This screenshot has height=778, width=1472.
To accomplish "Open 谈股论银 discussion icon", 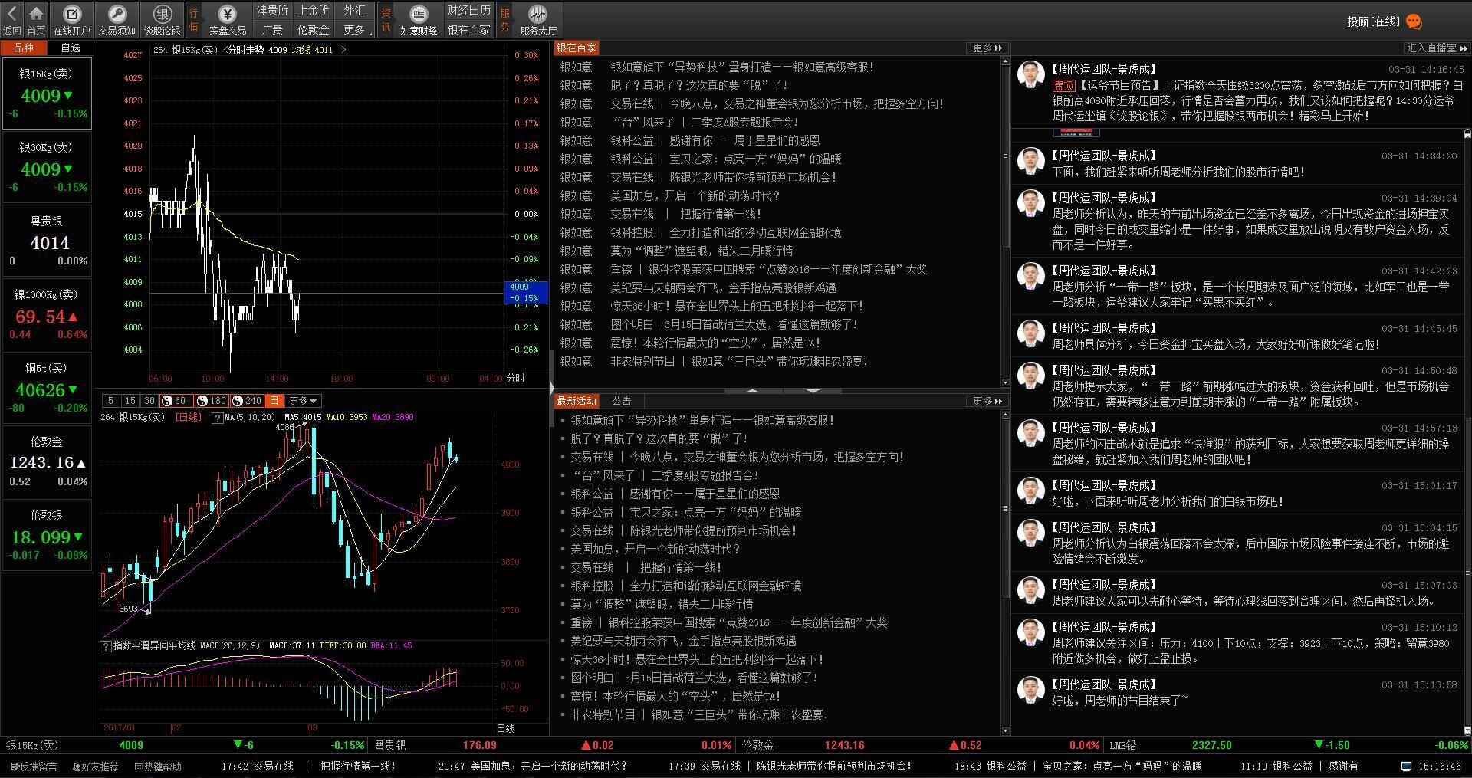I will tap(162, 15).
